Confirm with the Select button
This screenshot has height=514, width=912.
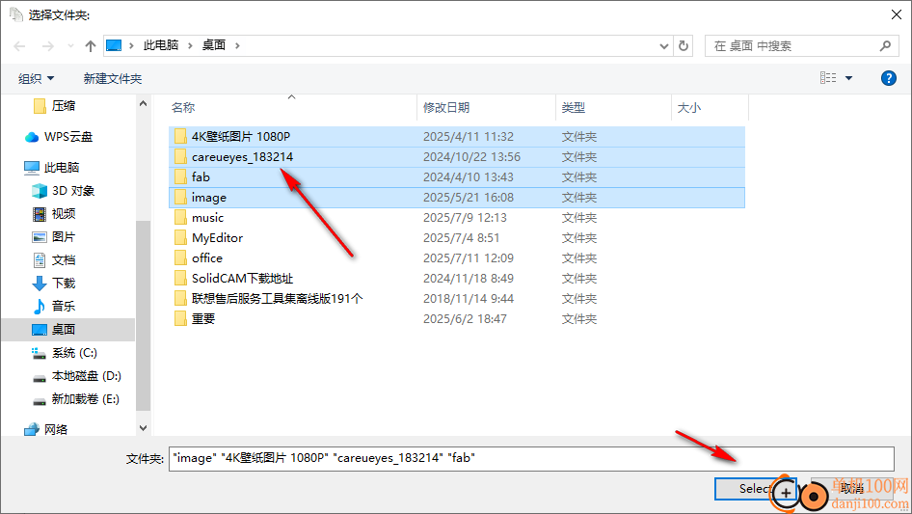pyautogui.click(x=756, y=489)
